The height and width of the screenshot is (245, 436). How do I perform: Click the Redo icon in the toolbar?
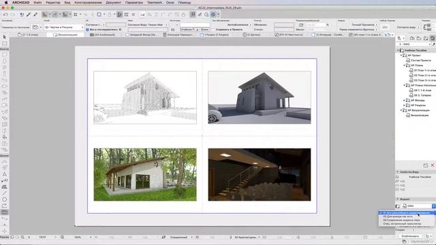[12, 14]
